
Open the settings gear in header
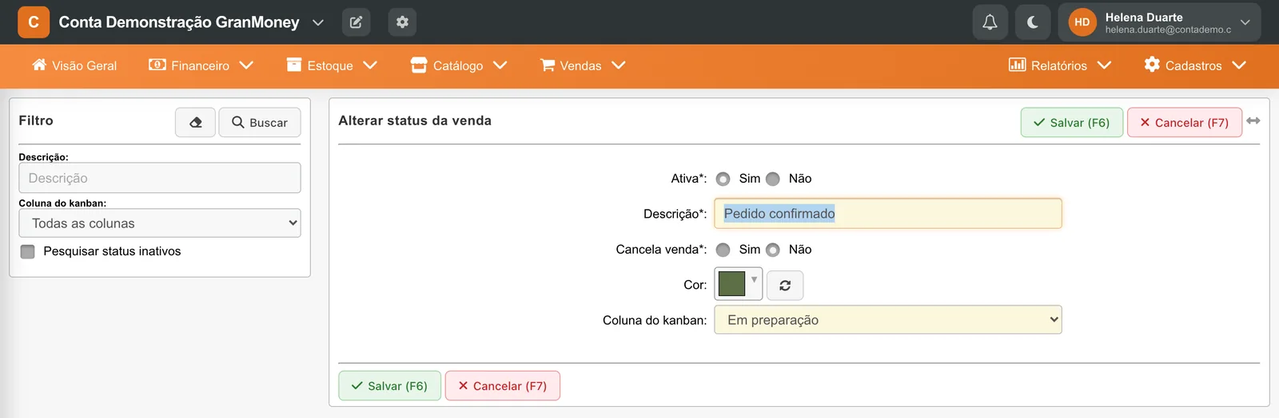[x=402, y=22]
